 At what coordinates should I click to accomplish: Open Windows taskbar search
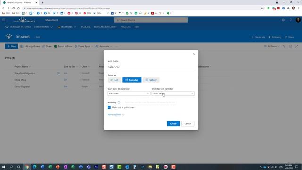11,167
